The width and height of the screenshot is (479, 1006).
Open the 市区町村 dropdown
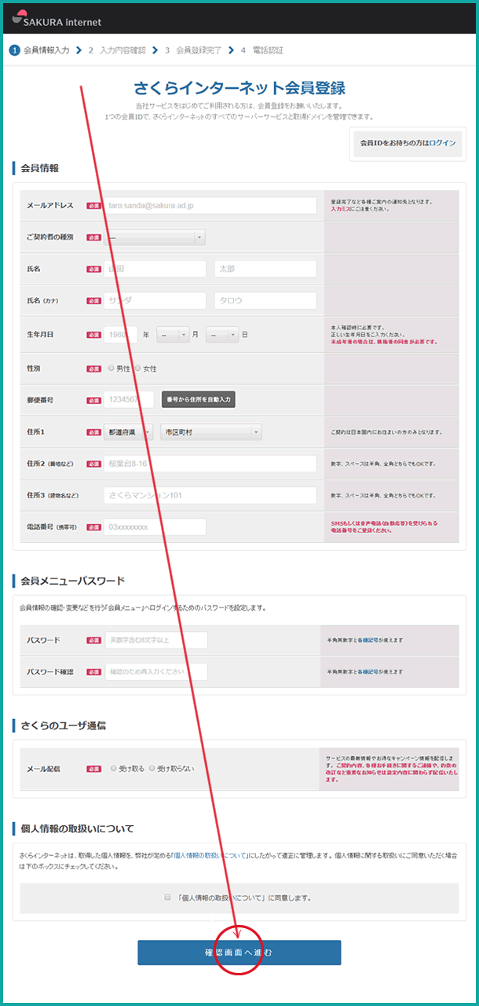tap(210, 432)
